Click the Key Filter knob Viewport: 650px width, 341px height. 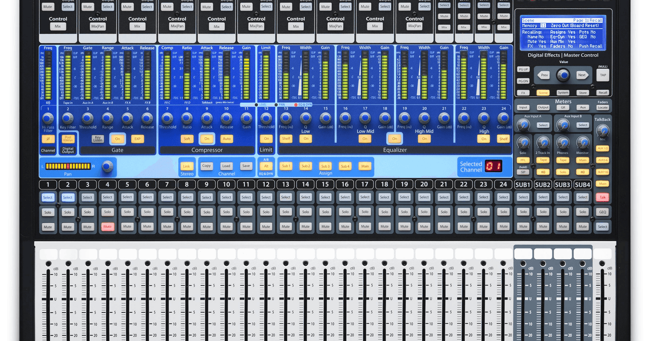(x=68, y=119)
